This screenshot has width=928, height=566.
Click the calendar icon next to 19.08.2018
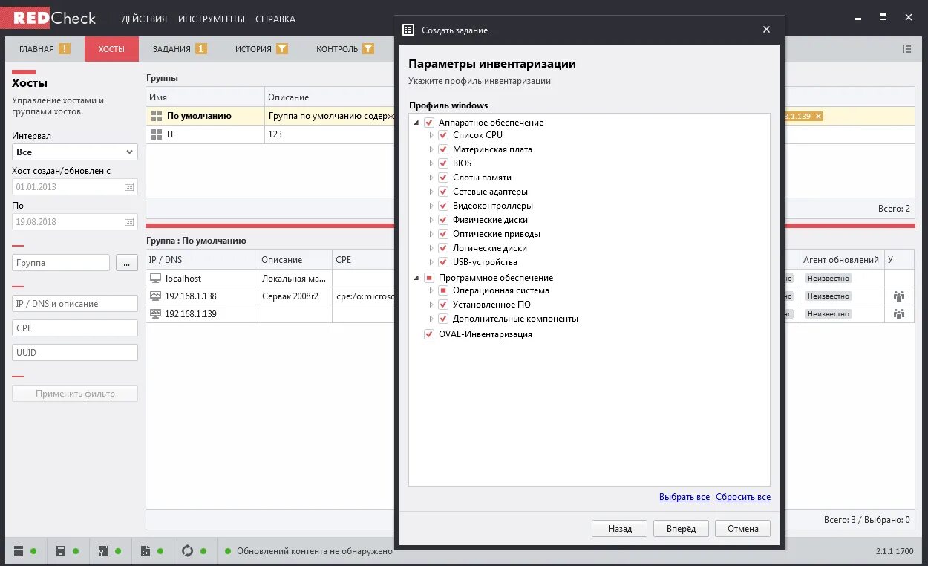[129, 221]
